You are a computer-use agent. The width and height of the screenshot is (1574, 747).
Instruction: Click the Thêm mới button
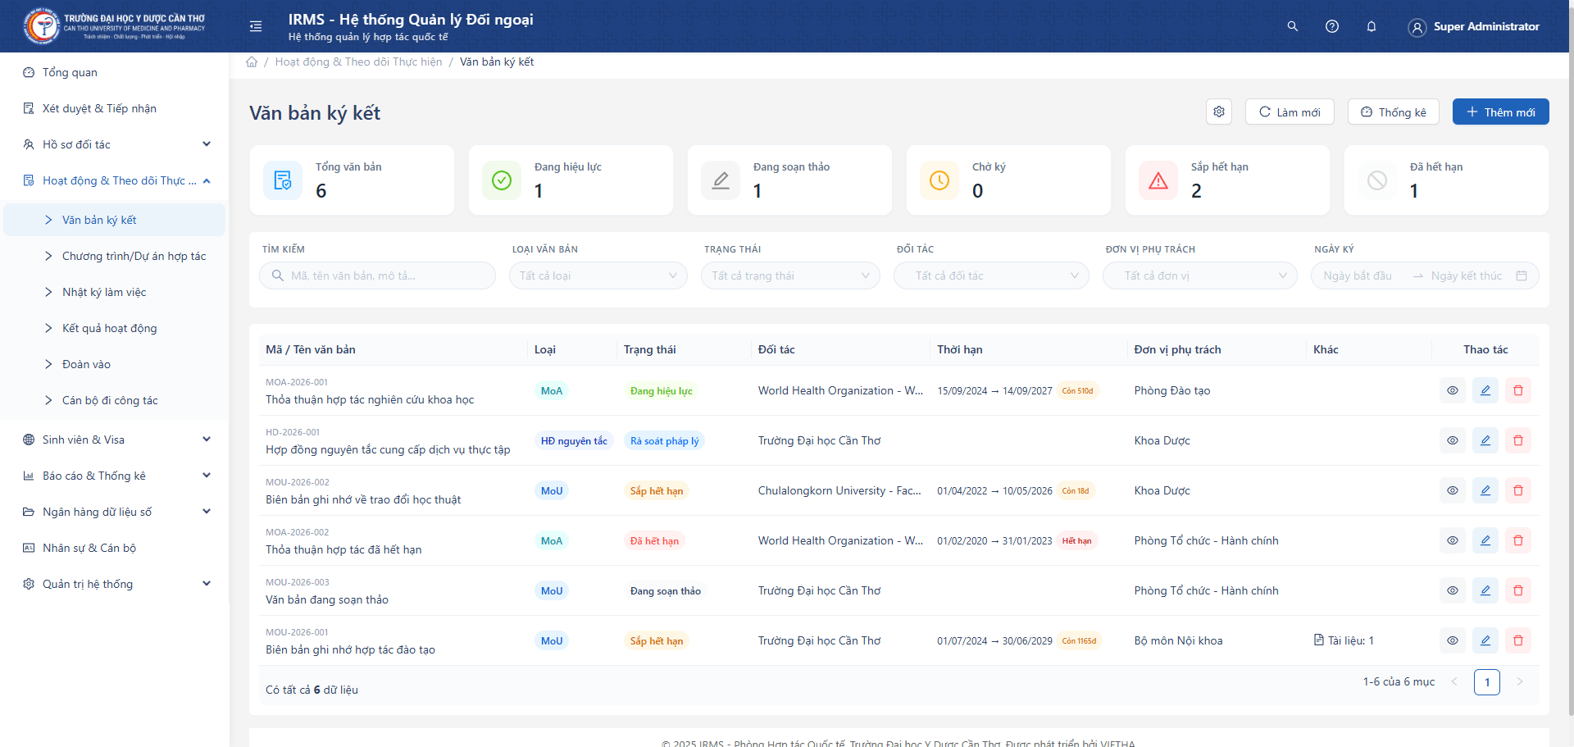(1500, 112)
